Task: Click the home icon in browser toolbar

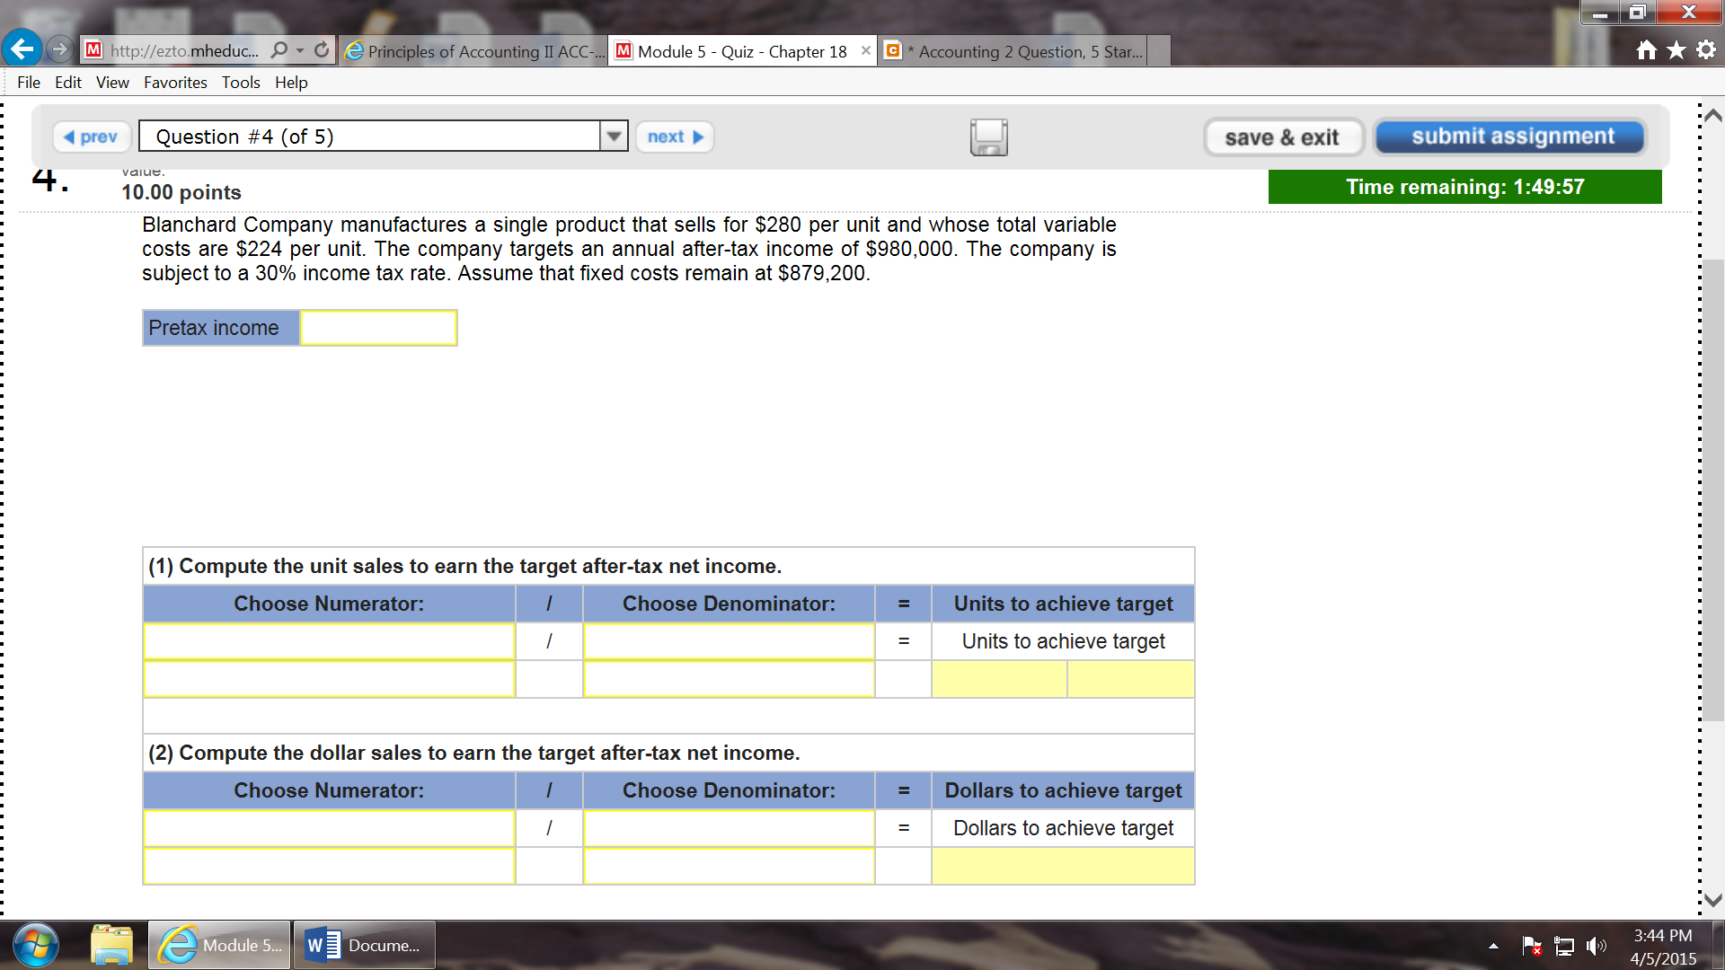Action: [1650, 51]
